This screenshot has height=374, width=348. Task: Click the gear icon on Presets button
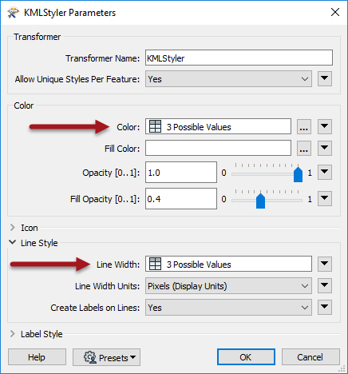[90, 357]
